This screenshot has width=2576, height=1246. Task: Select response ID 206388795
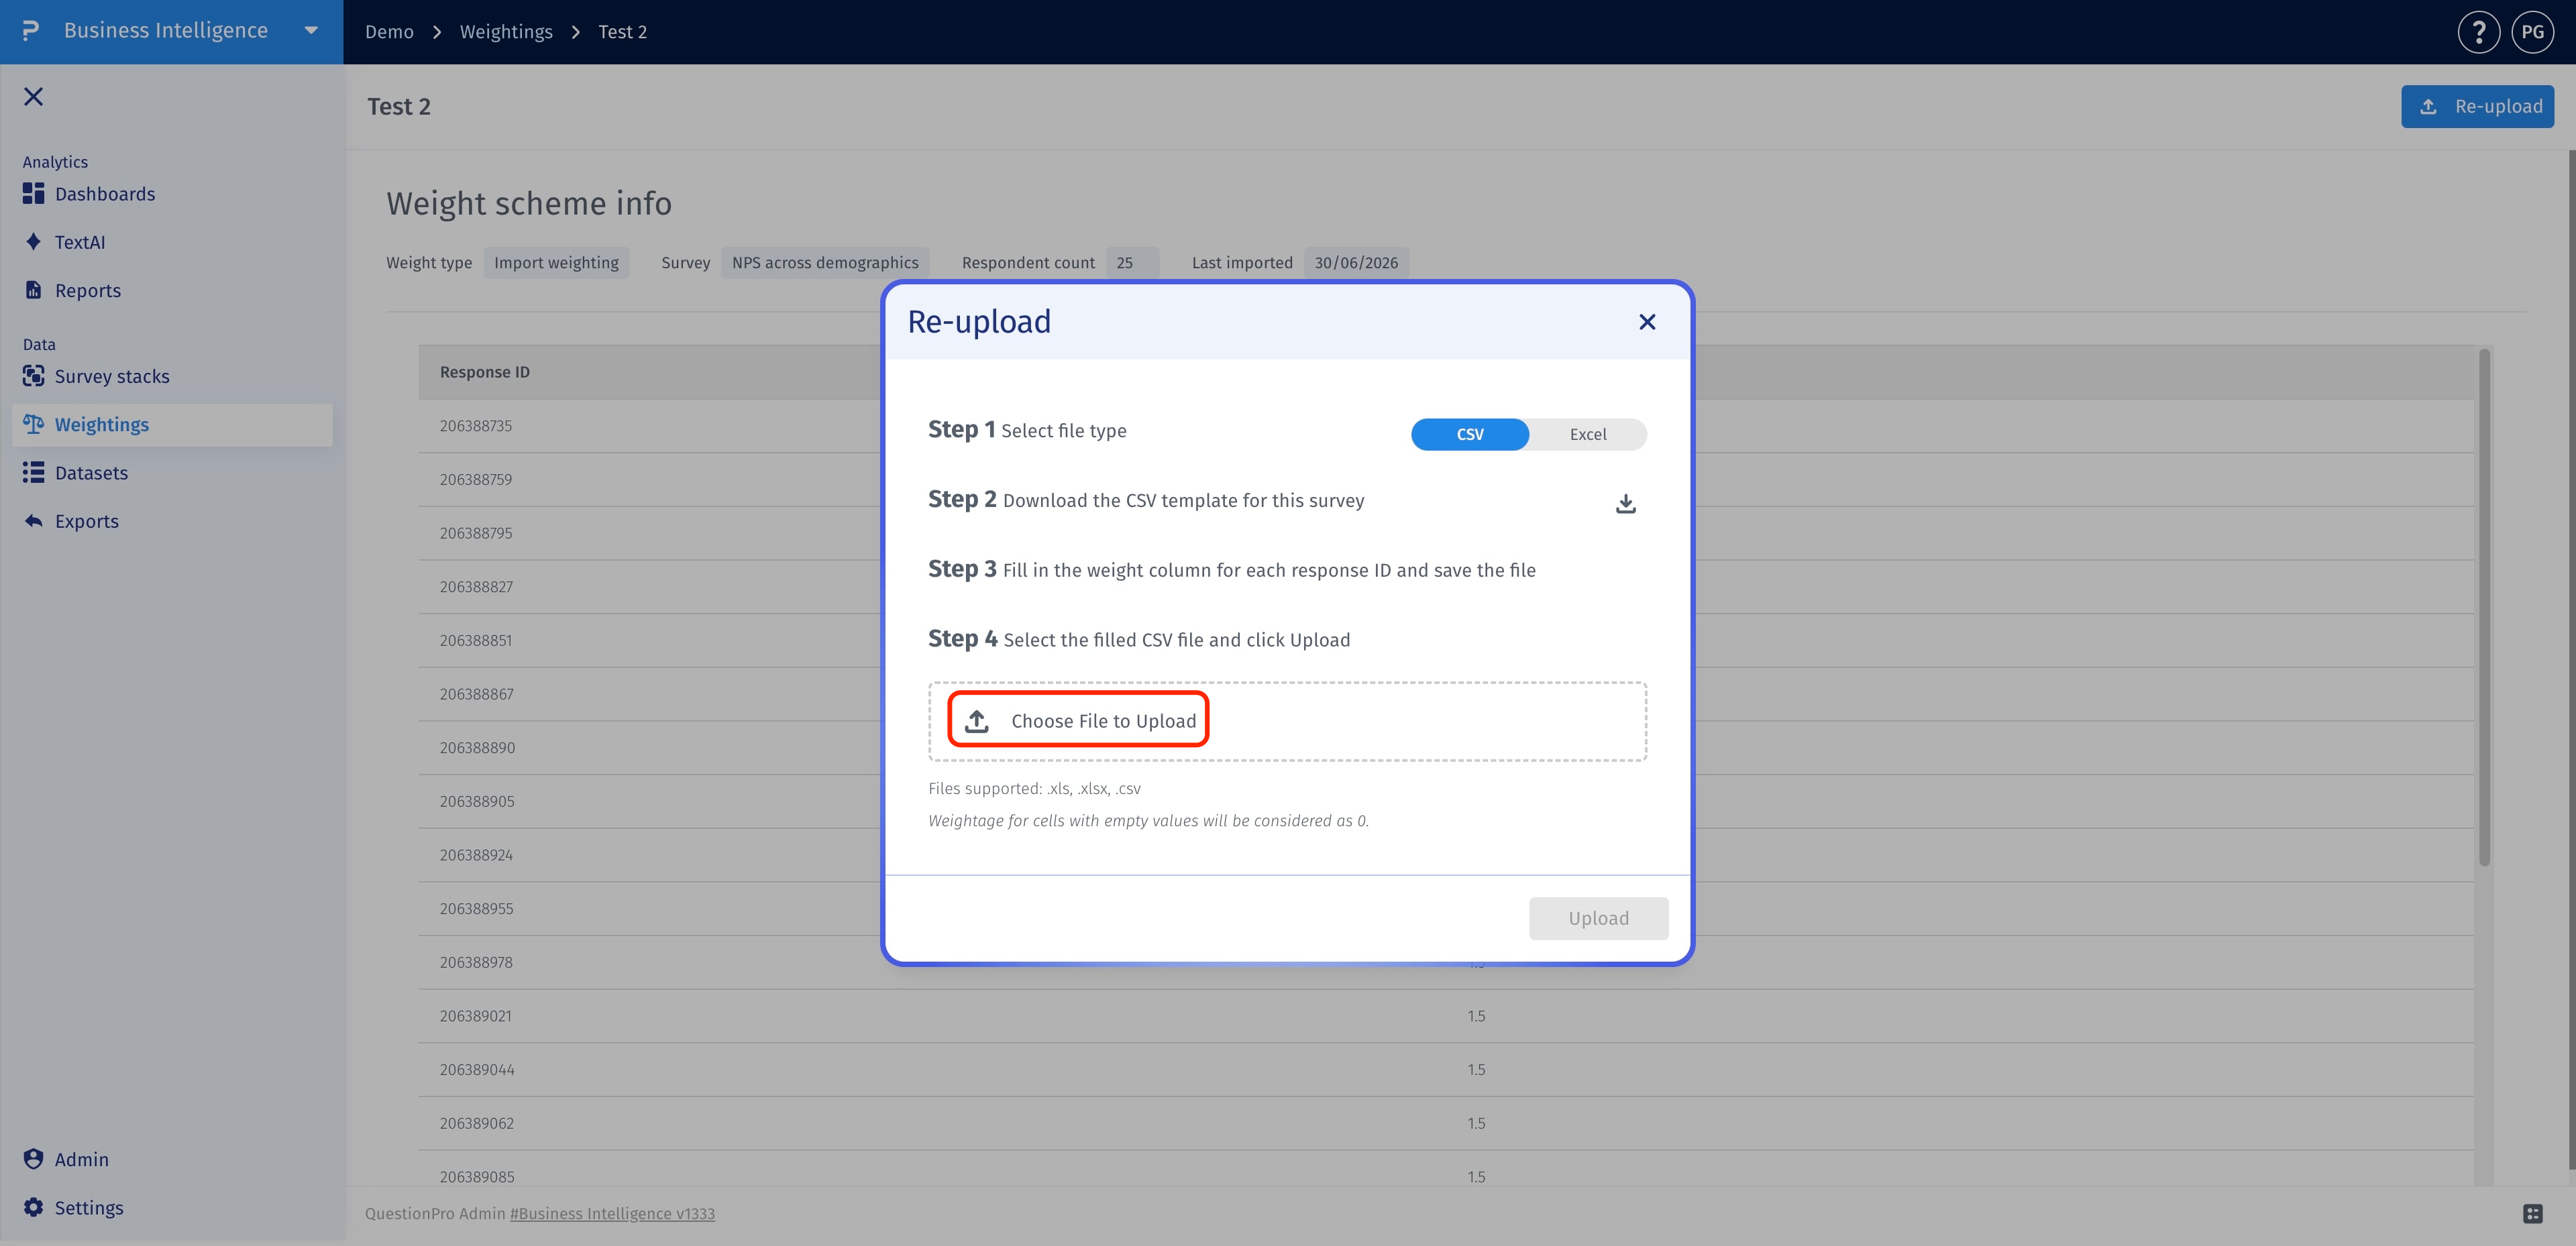[x=476, y=533]
